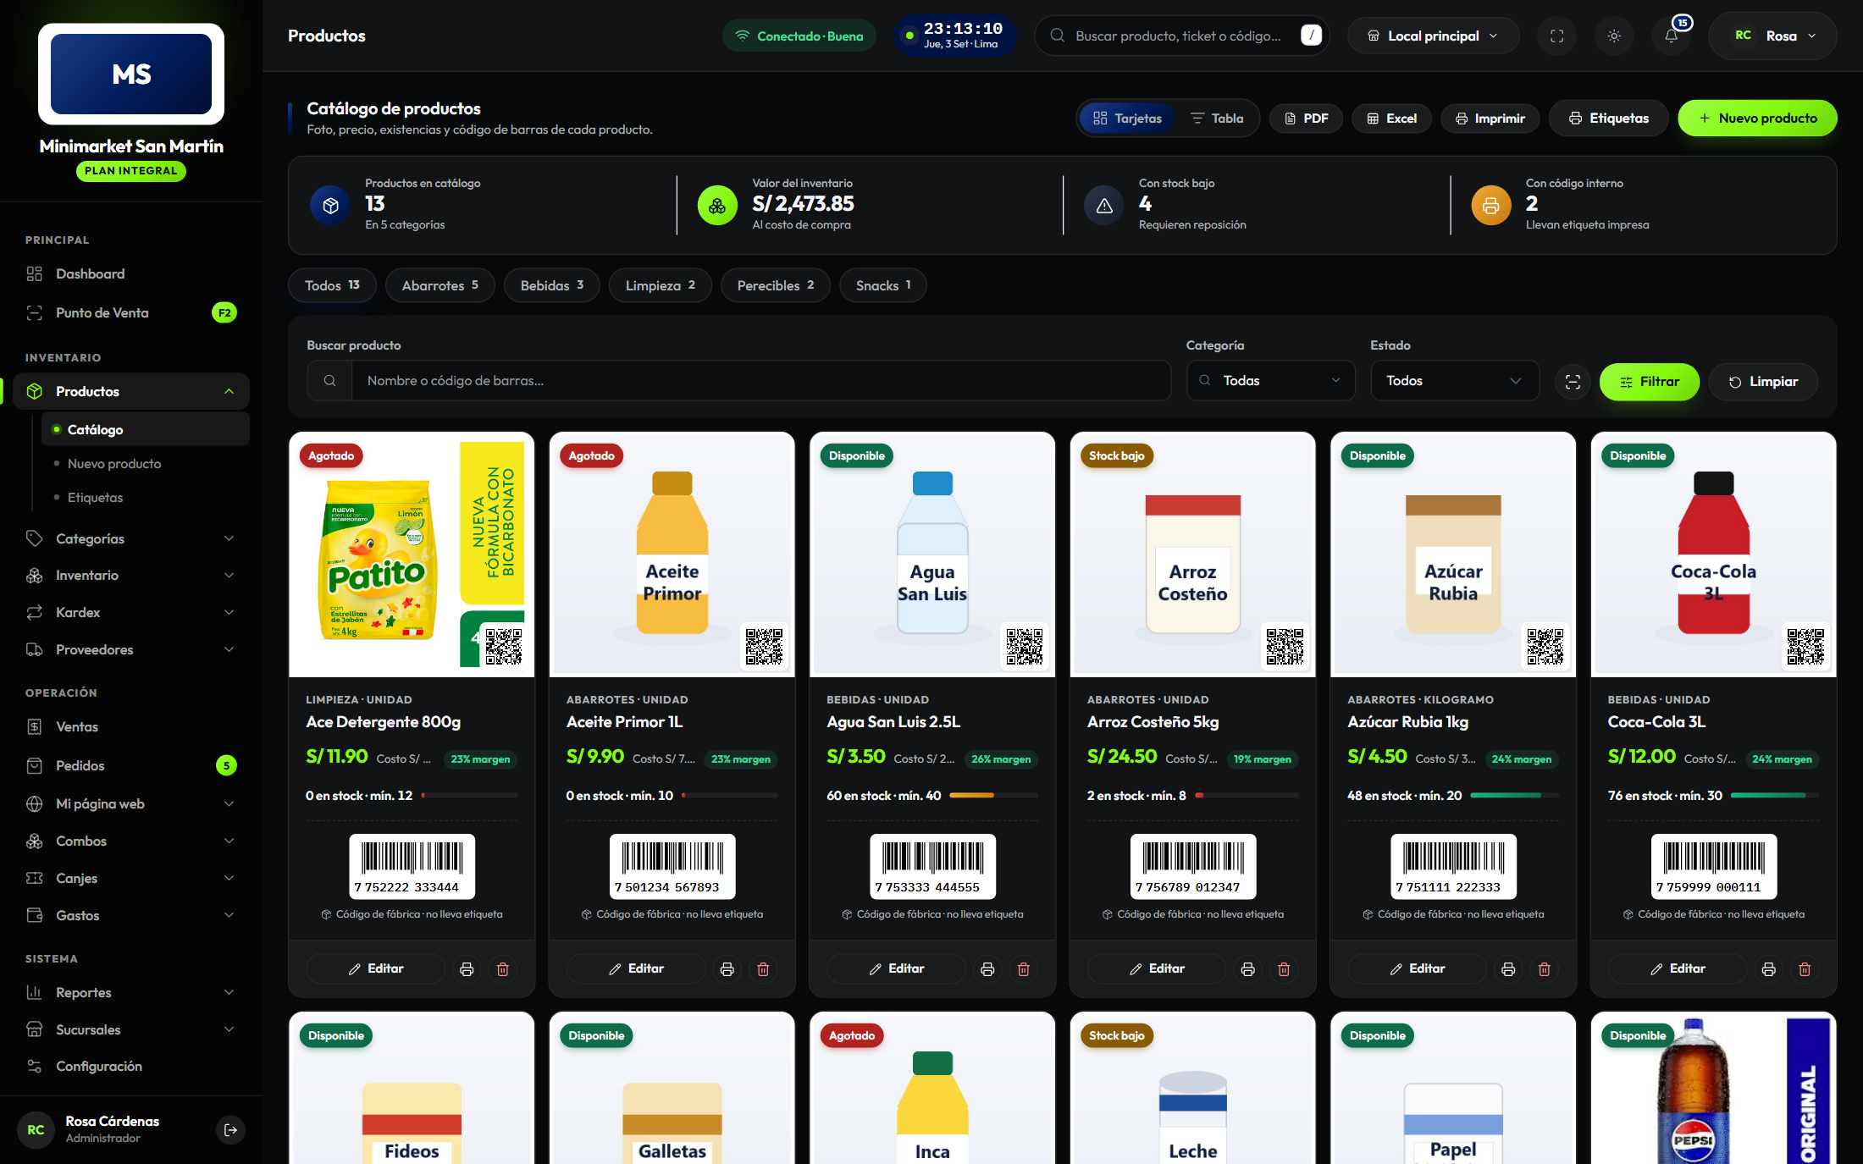Open QR code on Arroz Costeño card
The image size is (1863, 1164).
coord(1285,647)
